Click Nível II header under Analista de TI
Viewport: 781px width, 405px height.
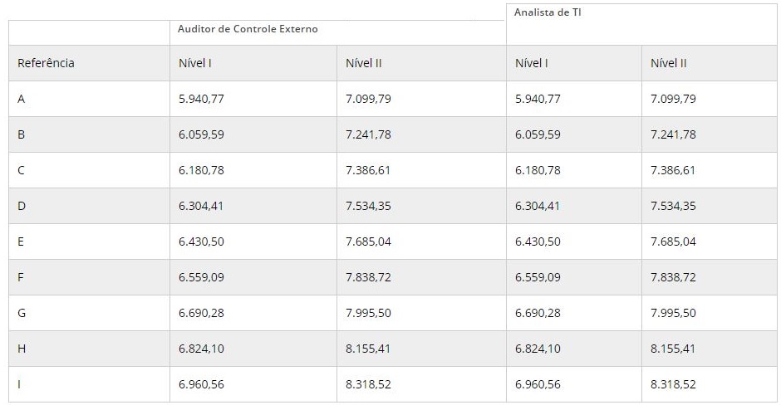pos(669,63)
